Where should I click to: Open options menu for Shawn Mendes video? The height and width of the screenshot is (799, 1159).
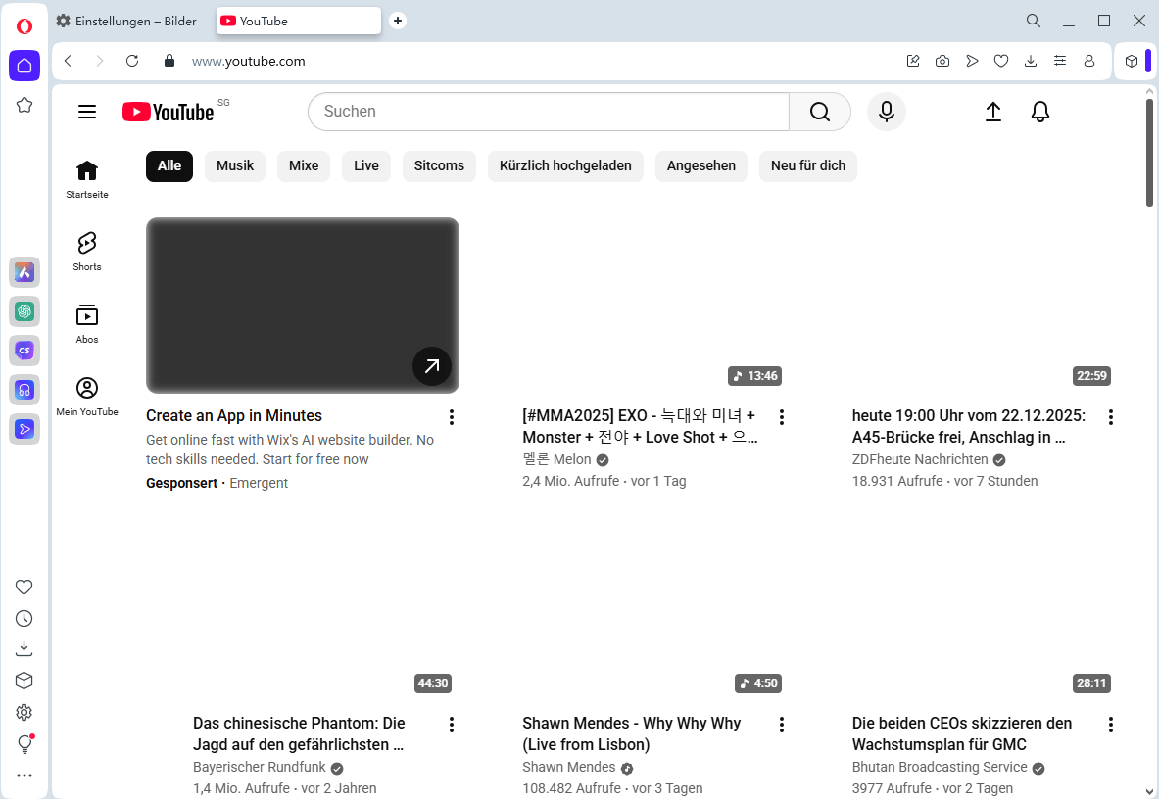pyautogui.click(x=782, y=725)
